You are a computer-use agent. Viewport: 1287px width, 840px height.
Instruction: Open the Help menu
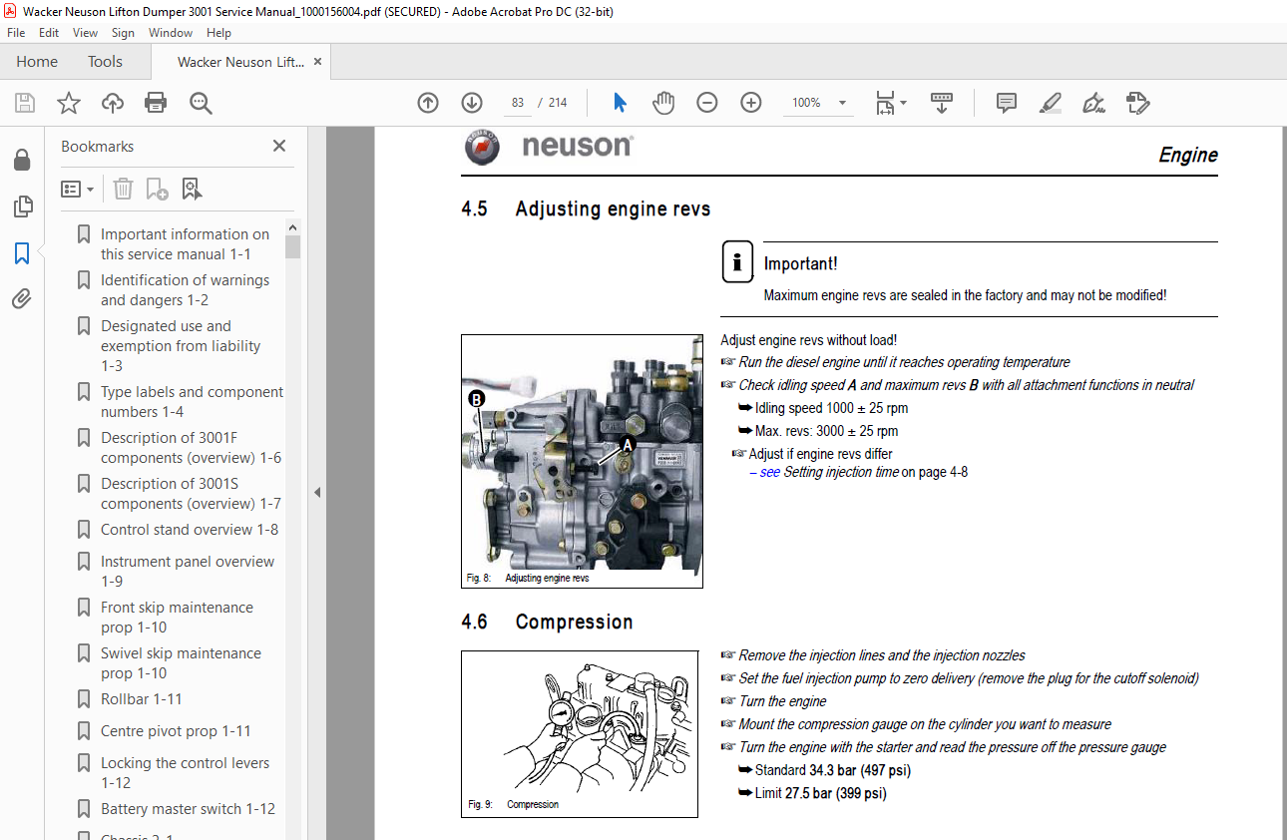[218, 33]
